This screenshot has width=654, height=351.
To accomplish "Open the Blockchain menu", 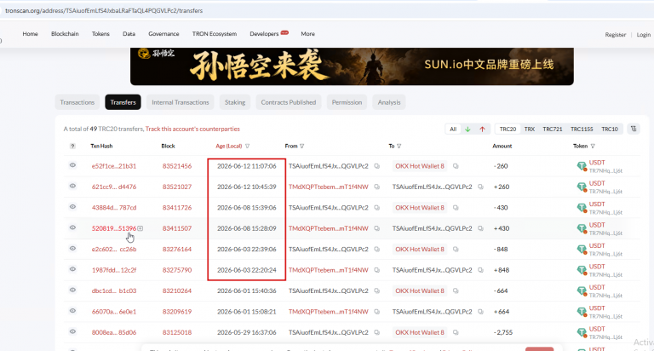I will (65, 34).
